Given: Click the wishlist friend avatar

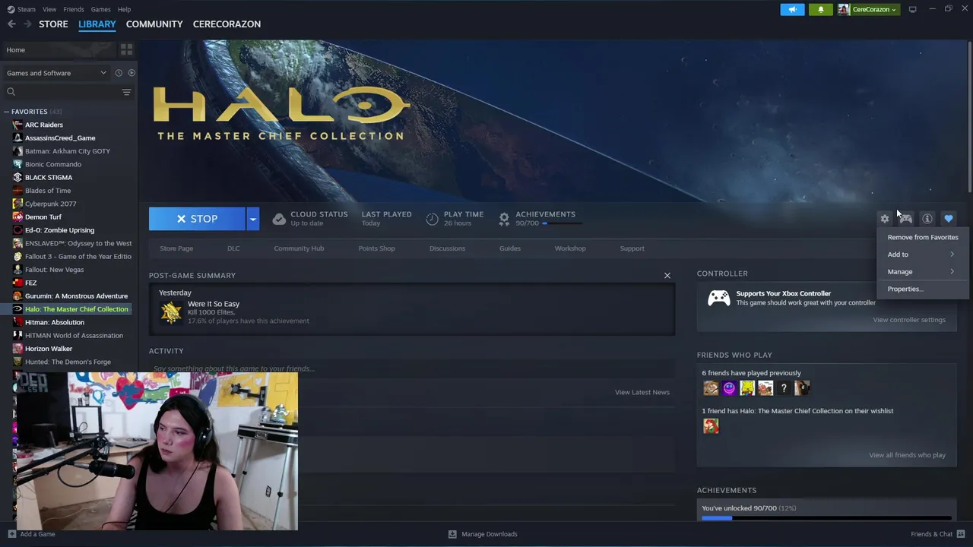Looking at the screenshot, I should pyautogui.click(x=711, y=426).
